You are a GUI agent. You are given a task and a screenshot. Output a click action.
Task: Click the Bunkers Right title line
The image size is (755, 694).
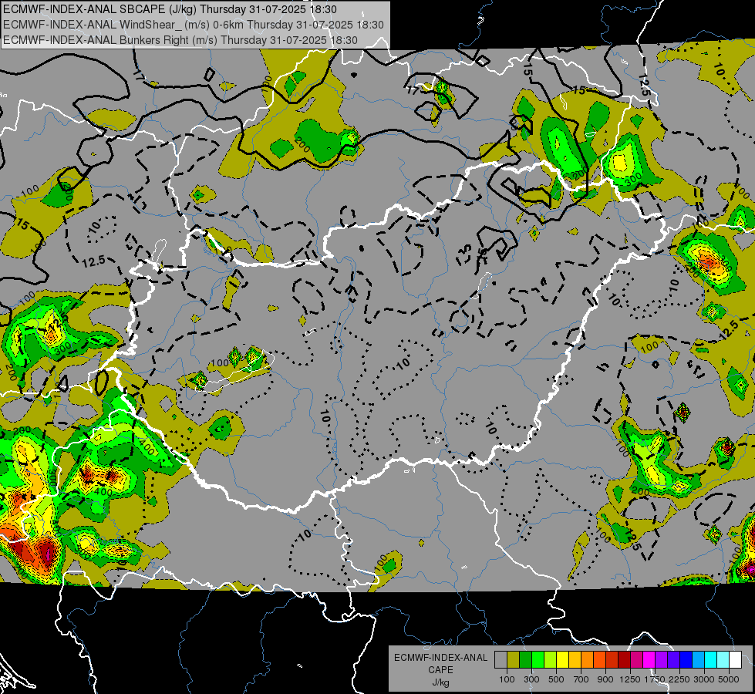pos(180,40)
